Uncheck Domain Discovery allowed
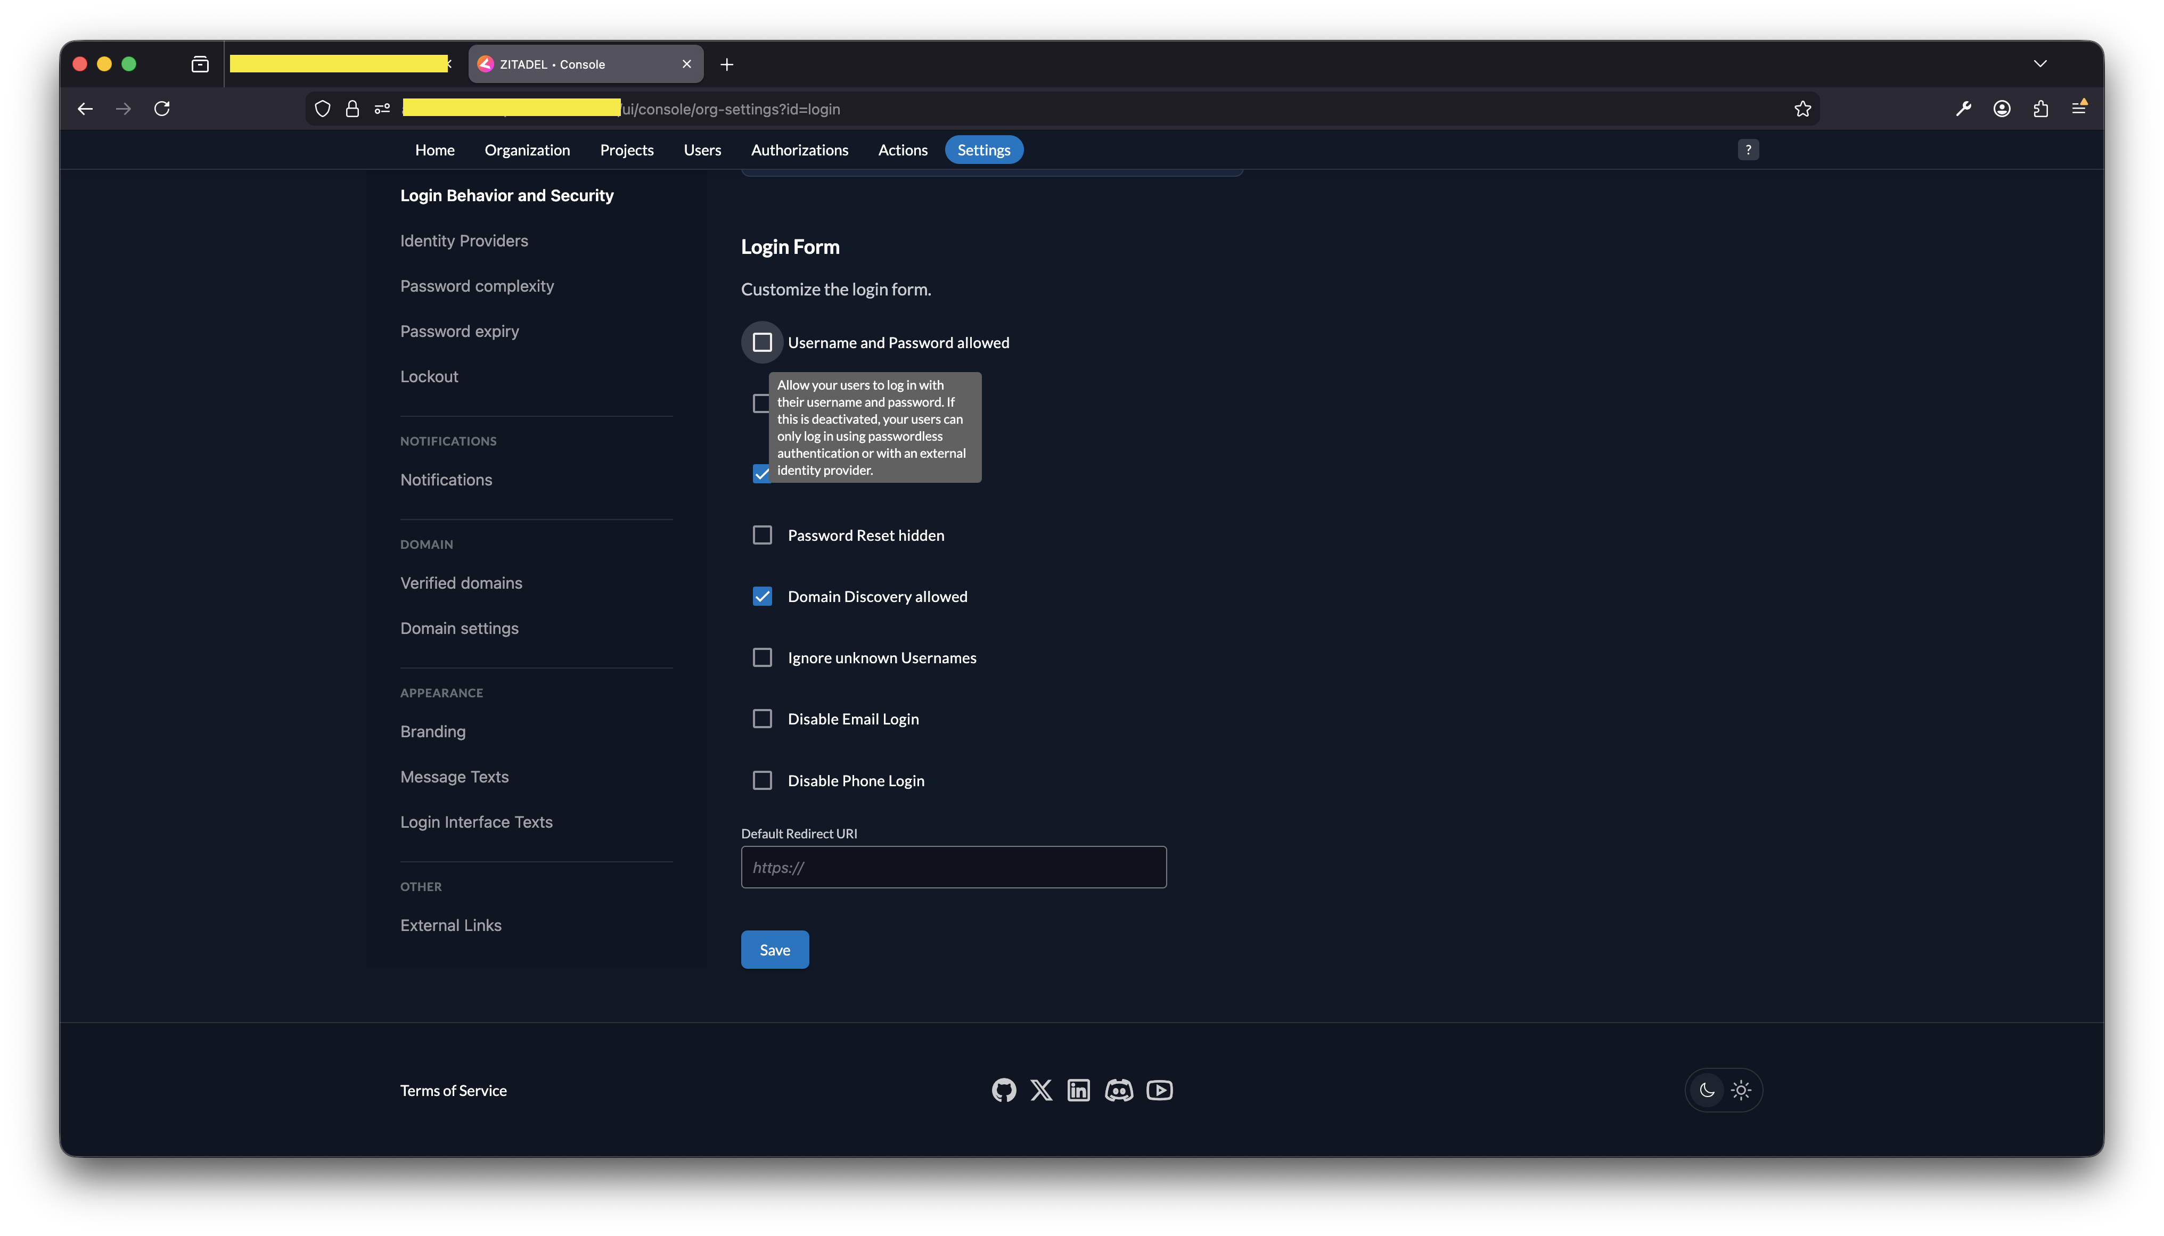The height and width of the screenshot is (1236, 2164). click(763, 597)
